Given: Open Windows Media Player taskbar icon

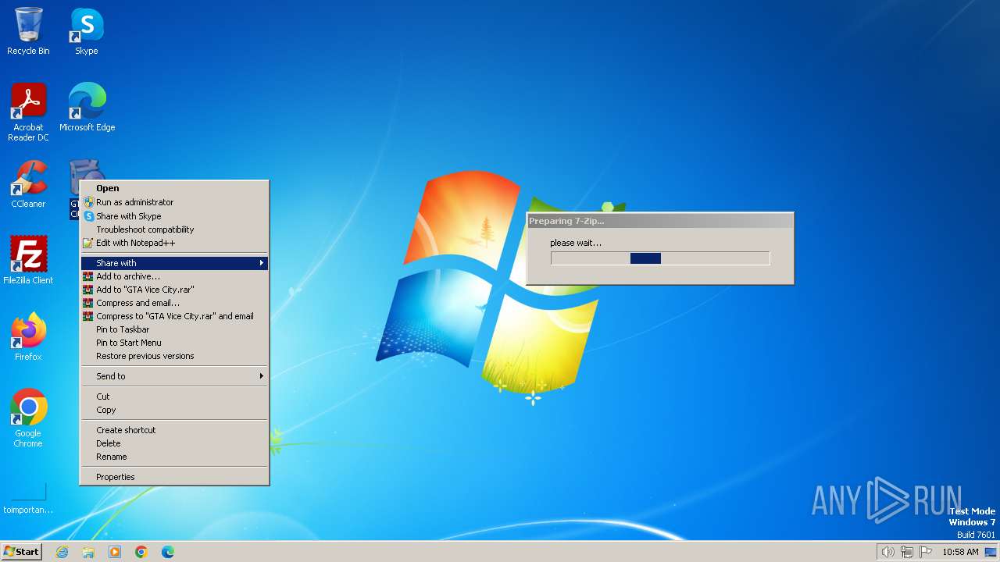Looking at the screenshot, I should coord(115,552).
